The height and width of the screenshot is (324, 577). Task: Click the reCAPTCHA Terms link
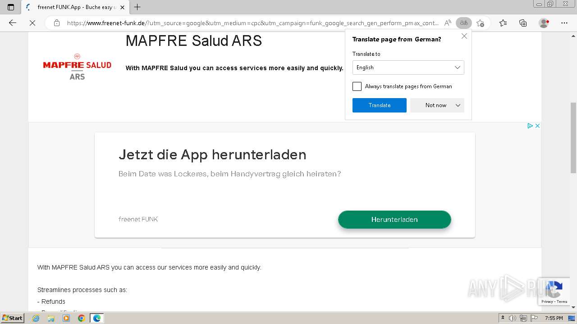(x=562, y=302)
